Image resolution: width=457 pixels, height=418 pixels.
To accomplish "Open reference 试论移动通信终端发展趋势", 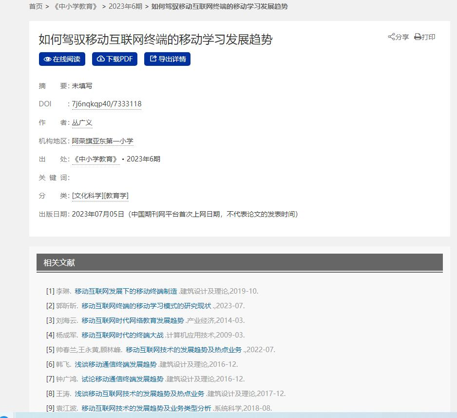I will coord(122,378).
